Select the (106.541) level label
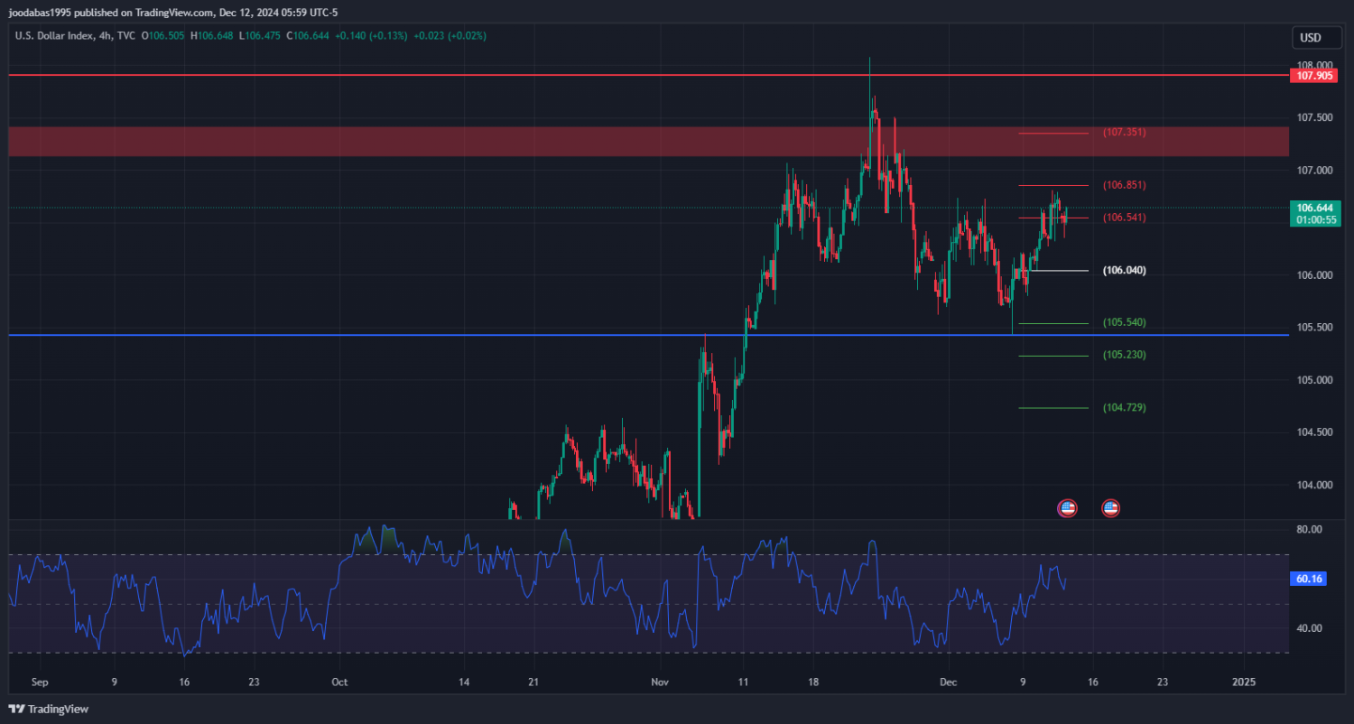1354x724 pixels. click(x=1124, y=218)
